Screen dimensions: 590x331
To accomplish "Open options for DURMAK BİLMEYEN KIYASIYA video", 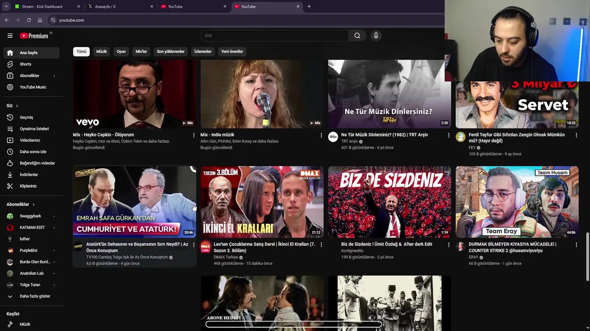I will pos(576,245).
